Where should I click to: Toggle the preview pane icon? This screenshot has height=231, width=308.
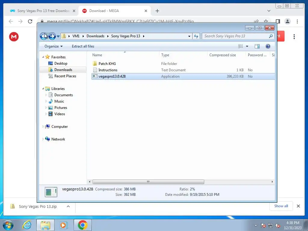pos(257,46)
